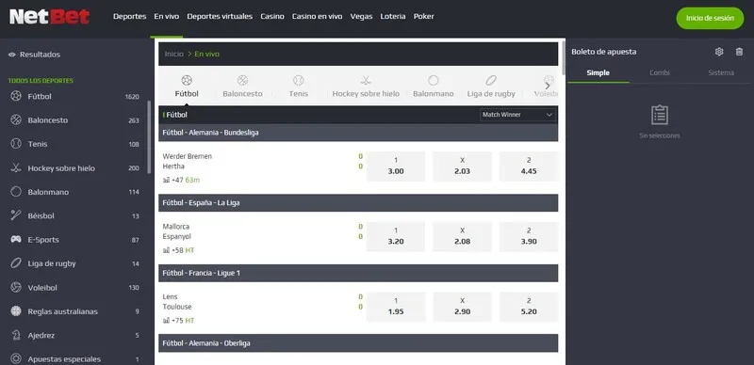Viewport: 754px width, 365px height.
Task: Select the Reglas australianas icon
Action: click(x=16, y=311)
